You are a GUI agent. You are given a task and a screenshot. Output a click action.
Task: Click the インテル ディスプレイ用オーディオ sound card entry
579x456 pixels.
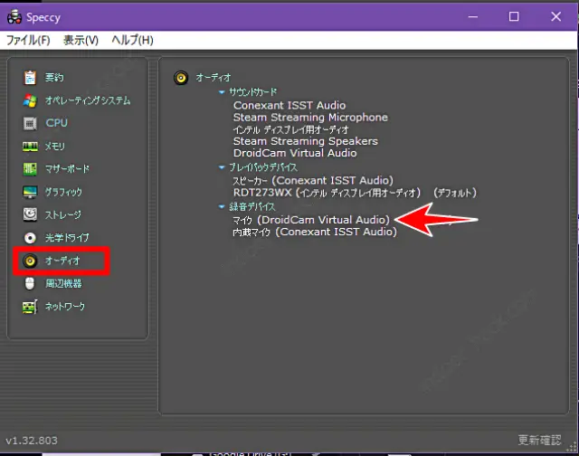click(x=291, y=129)
